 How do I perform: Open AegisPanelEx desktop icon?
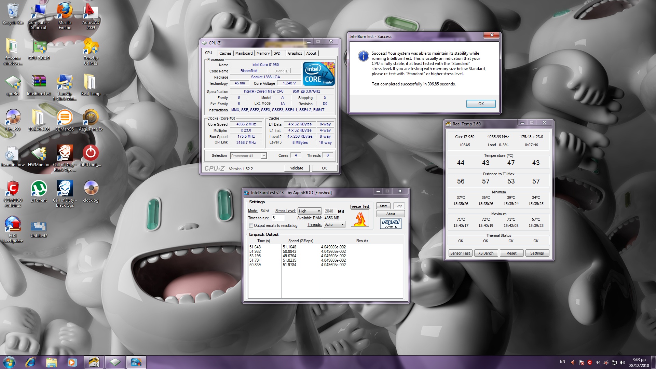tap(91, 120)
